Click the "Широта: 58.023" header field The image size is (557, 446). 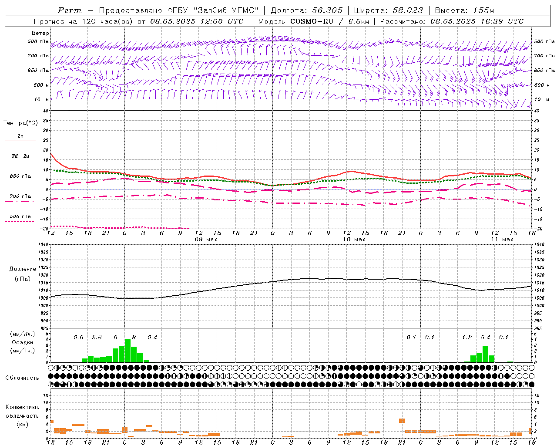point(389,10)
